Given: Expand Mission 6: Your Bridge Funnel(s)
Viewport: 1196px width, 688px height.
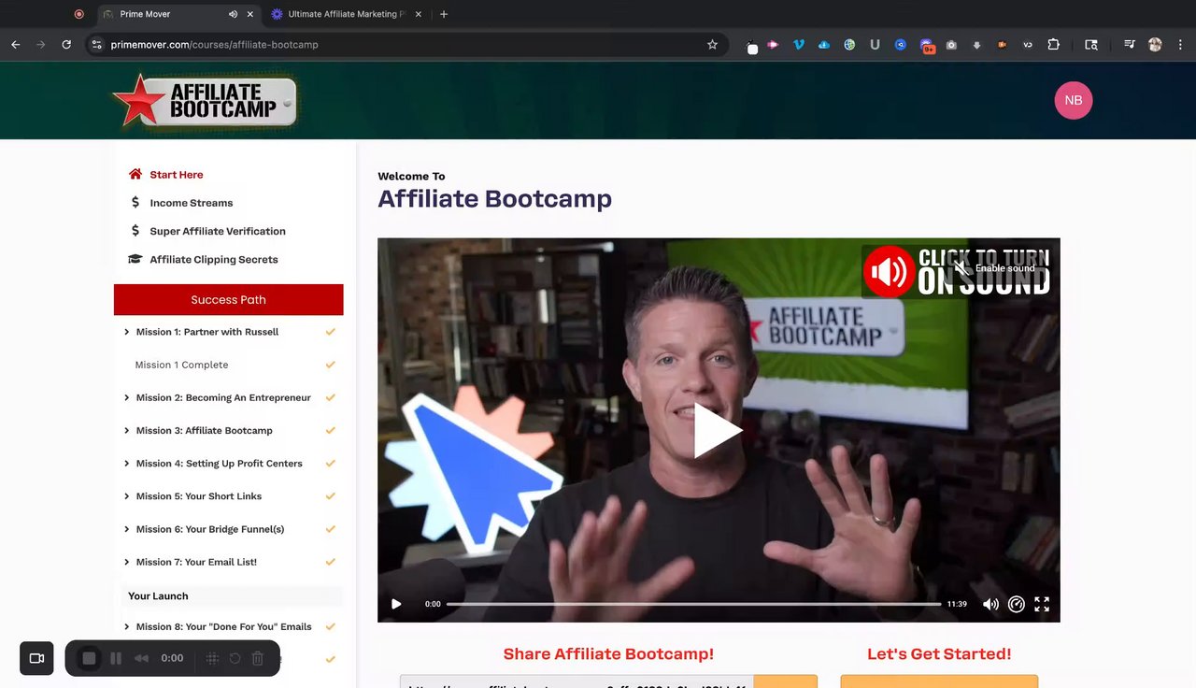Looking at the screenshot, I should coord(126,529).
